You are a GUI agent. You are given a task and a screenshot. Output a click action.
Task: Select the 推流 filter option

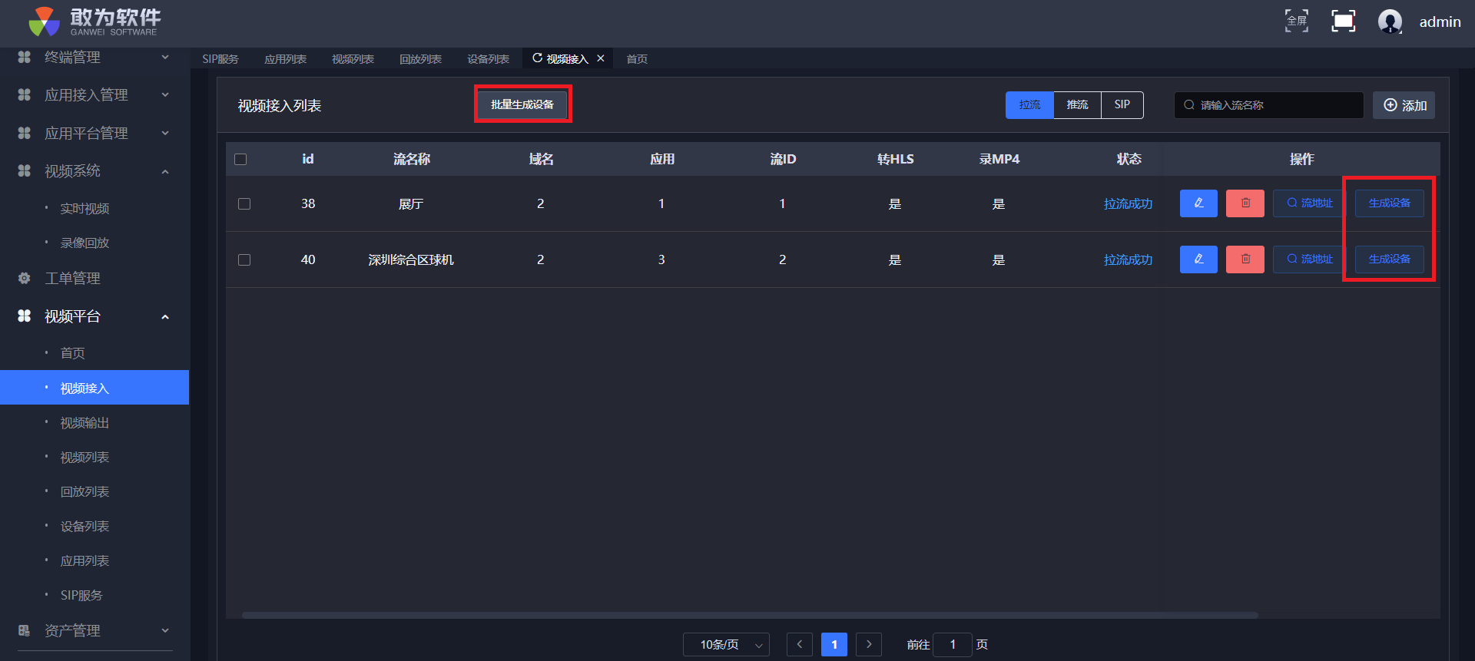(1077, 105)
